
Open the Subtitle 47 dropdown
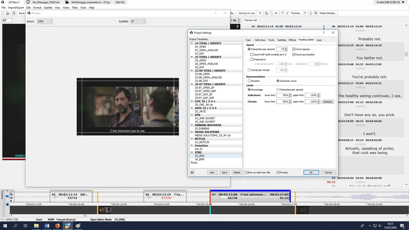coord(138,21)
